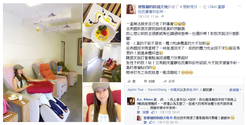The image size is (246, 125).
Task: Expand the post options chevron at the top right
Action: (240, 6)
